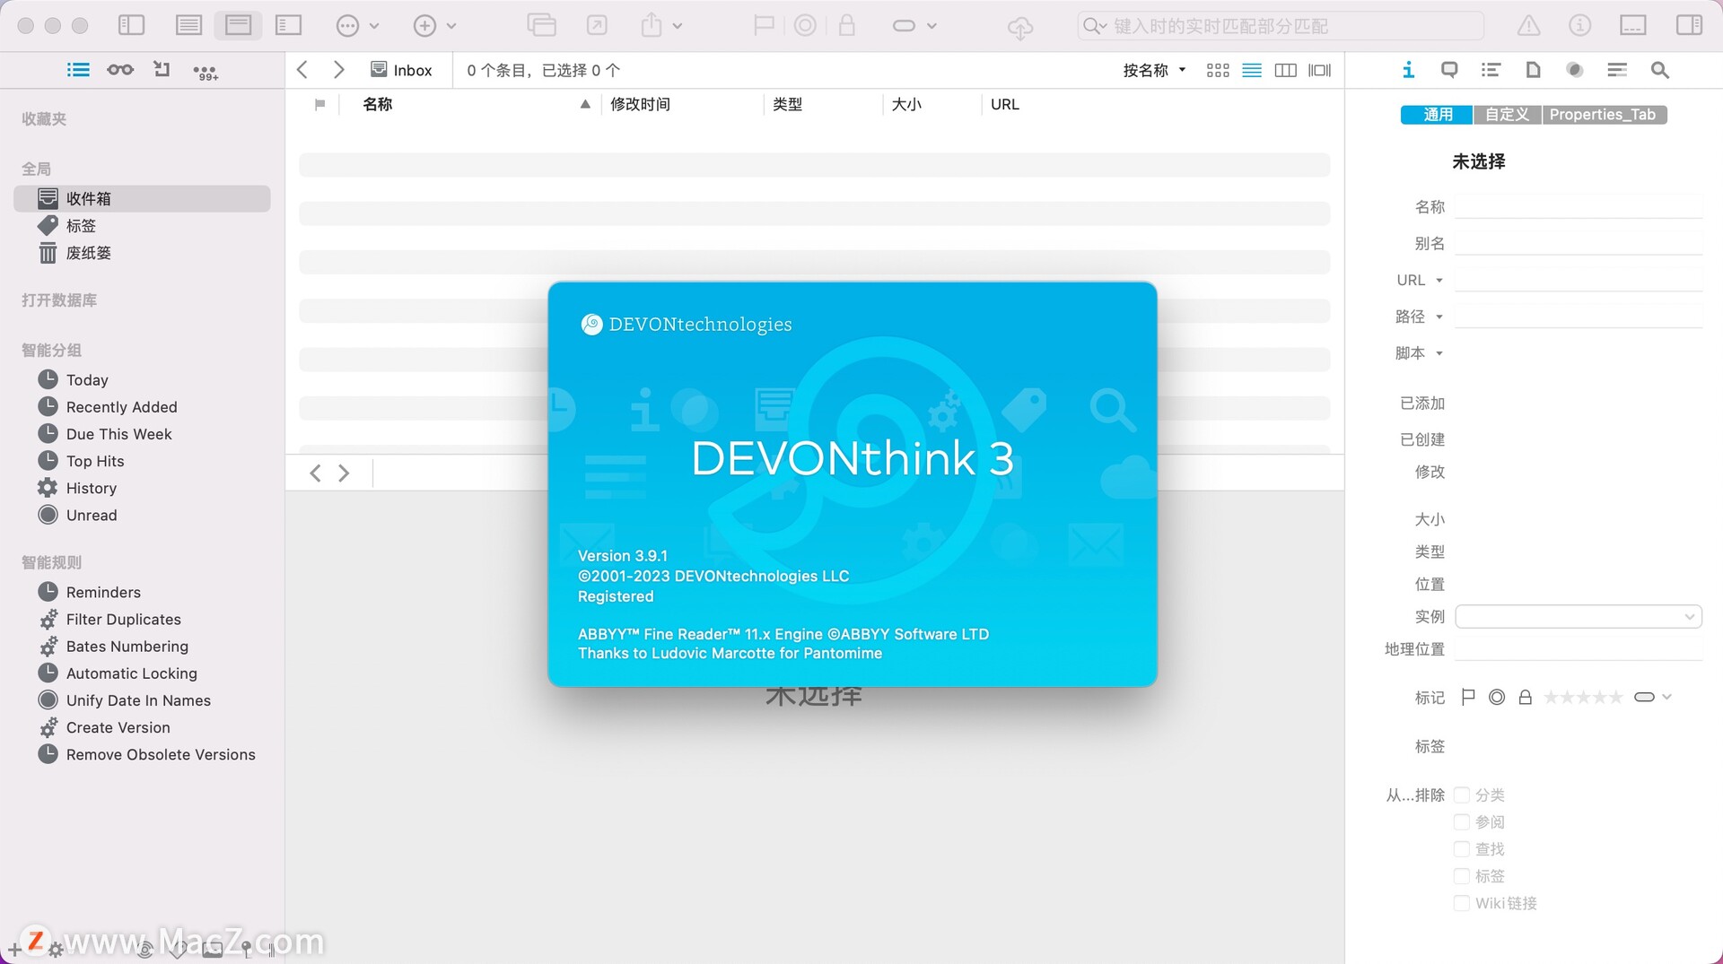Toggle standard view layout in toolbar

(x=239, y=25)
